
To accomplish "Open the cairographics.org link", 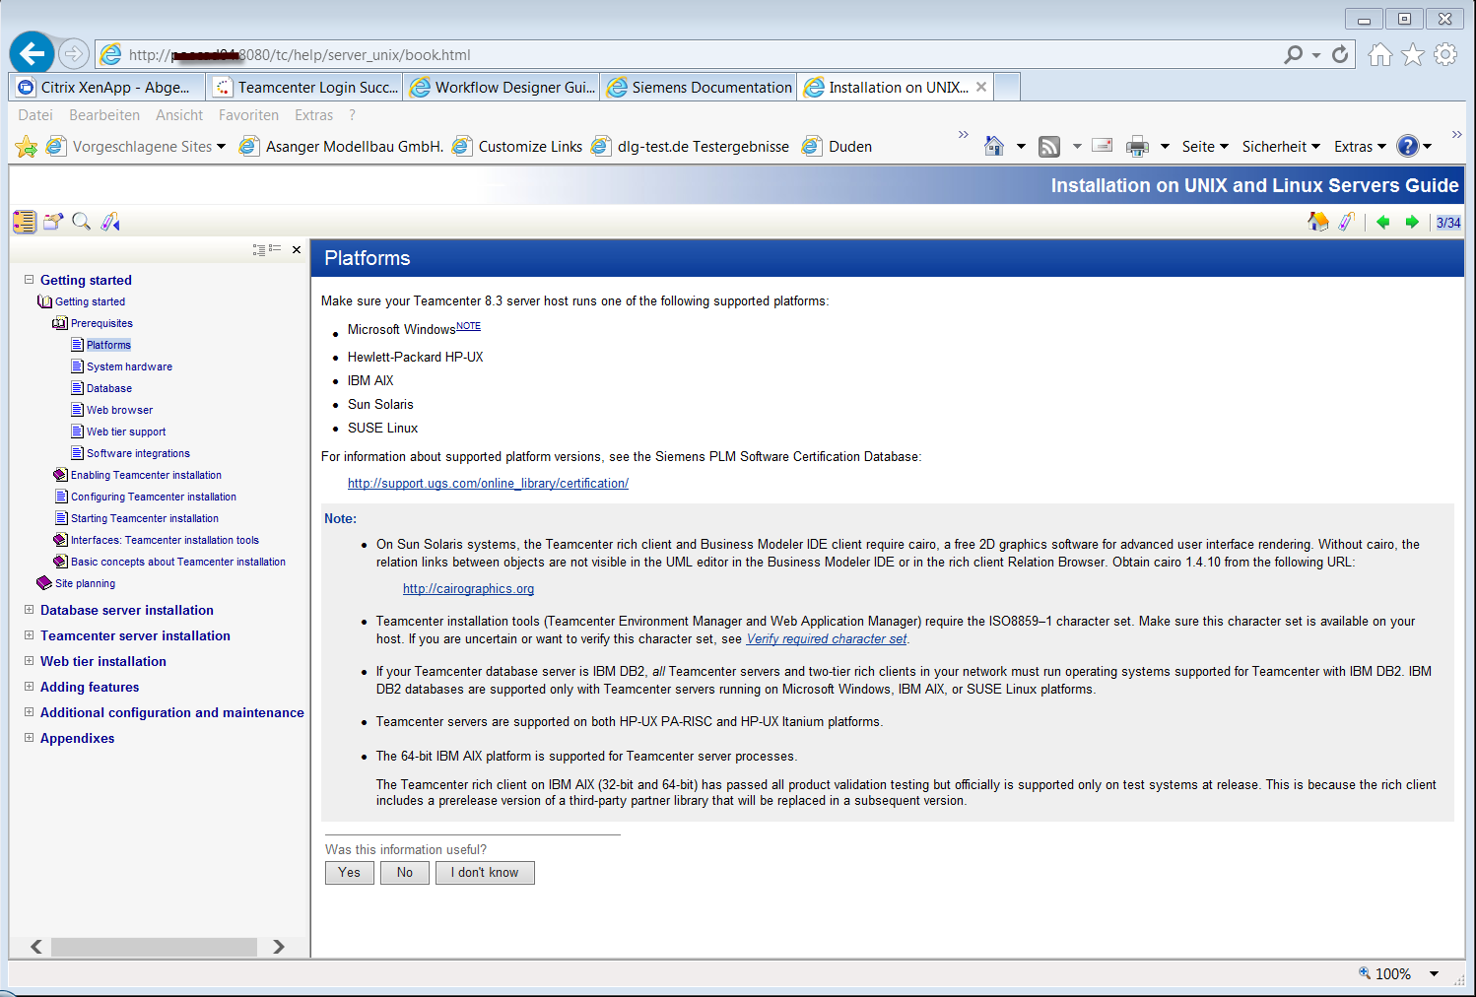I will click(x=468, y=589).
